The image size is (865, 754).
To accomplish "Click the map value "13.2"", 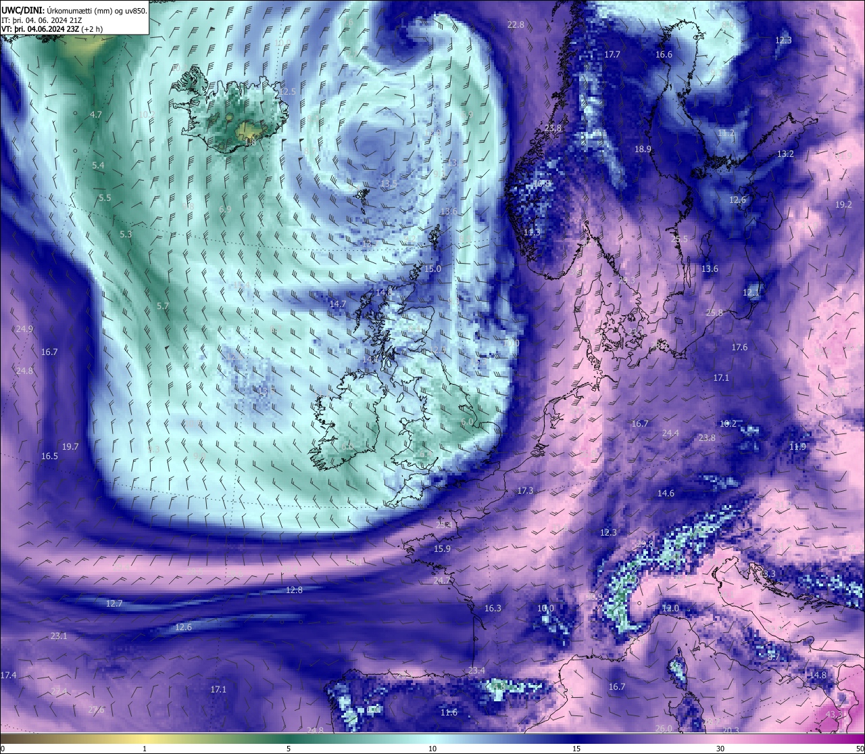I will coord(785,154).
